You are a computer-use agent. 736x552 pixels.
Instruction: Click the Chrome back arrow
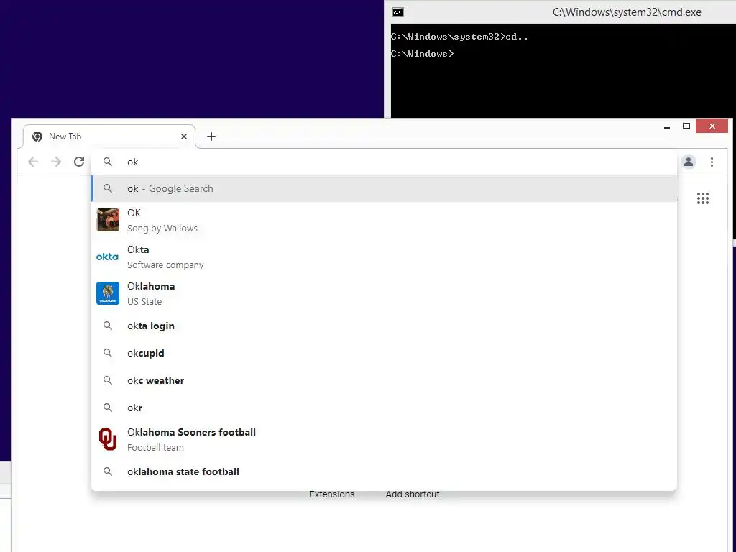tap(33, 162)
